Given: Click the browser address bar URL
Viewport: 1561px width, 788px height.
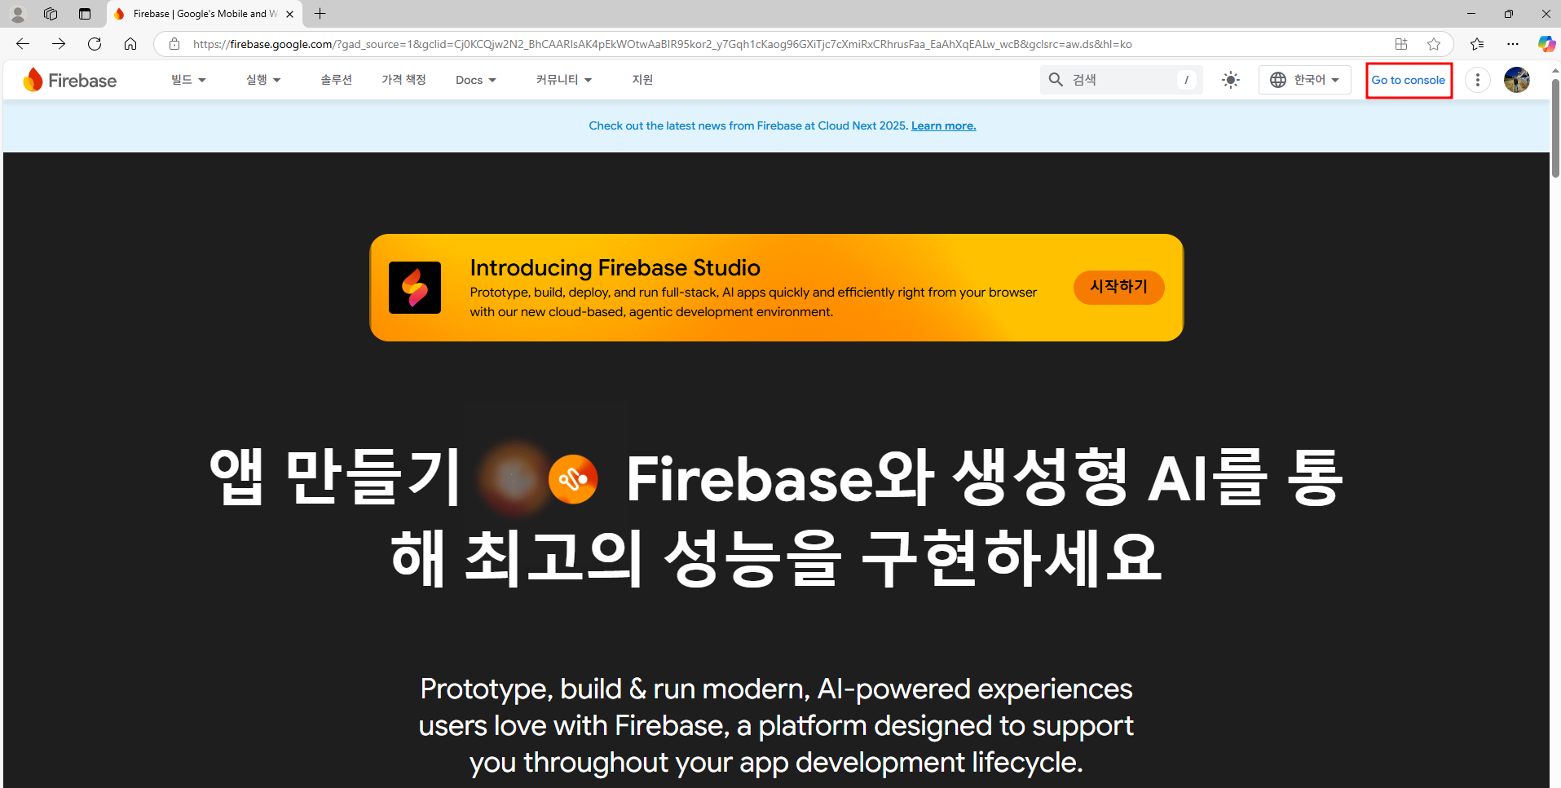Looking at the screenshot, I should [x=662, y=44].
